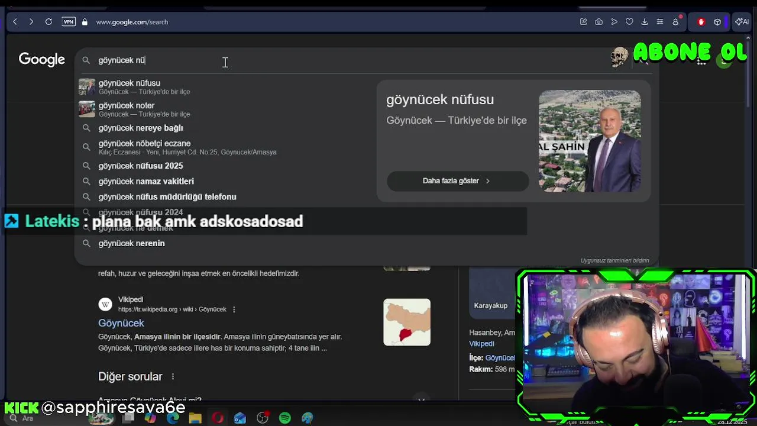Take a snapshot with the camera icon
Screen dimensions: 757x426
tap(599, 22)
